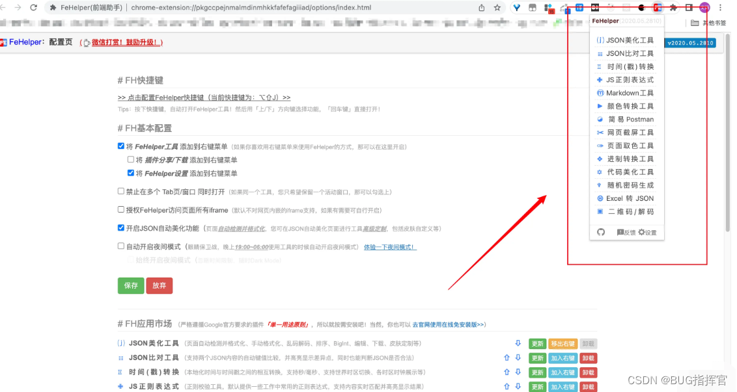Select 时间(戳)转换 in FeHelper popup
The height and width of the screenshot is (392, 737).
click(x=626, y=67)
